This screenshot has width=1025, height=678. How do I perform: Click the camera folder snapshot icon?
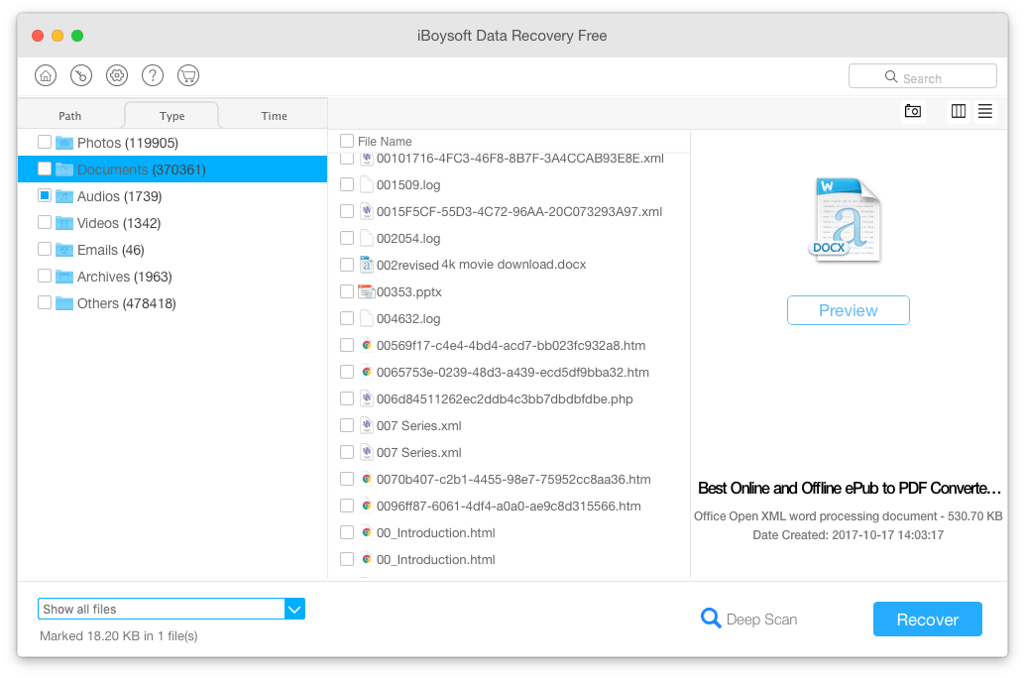point(913,111)
